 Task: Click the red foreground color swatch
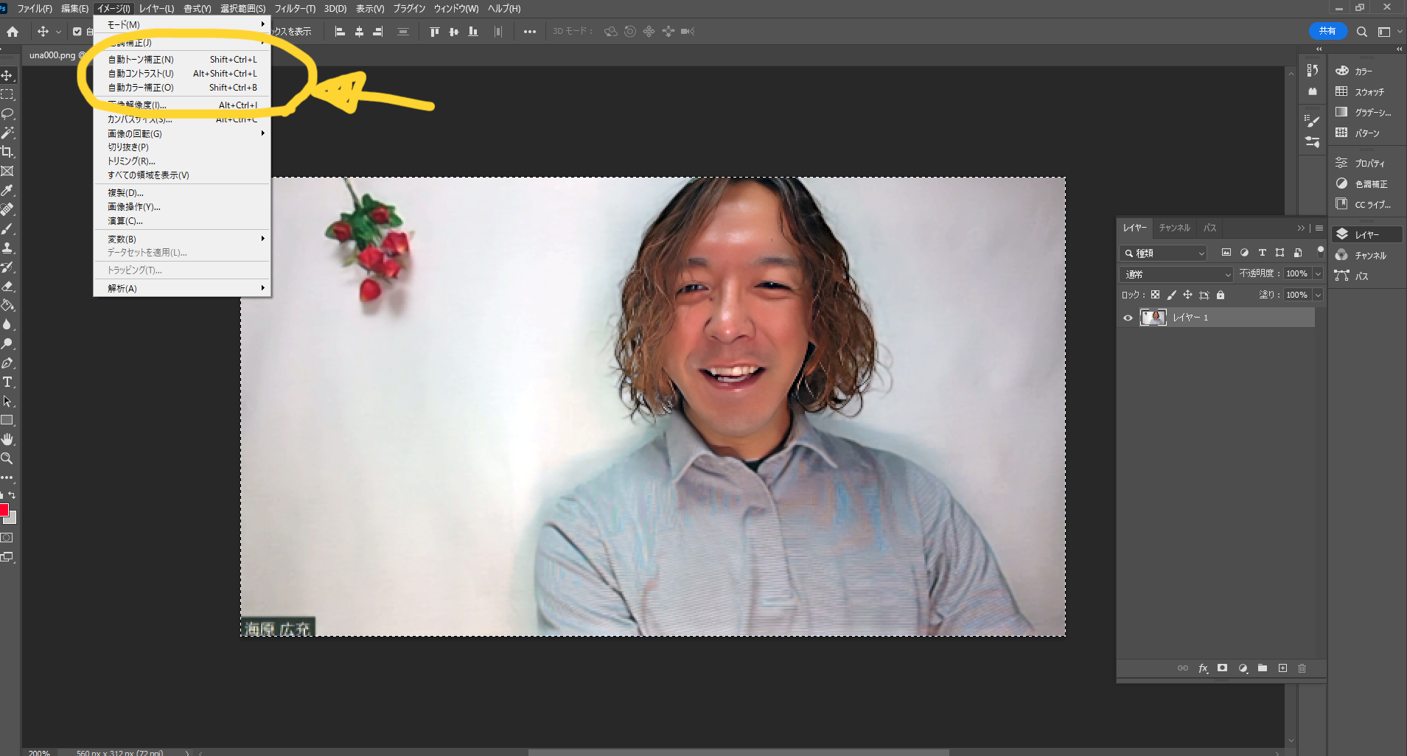click(4, 510)
